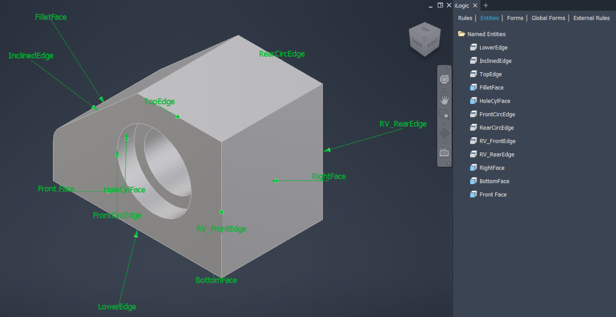Viewport: 616px width, 317px height.
Task: Open the Global Forms tab
Action: tap(548, 18)
